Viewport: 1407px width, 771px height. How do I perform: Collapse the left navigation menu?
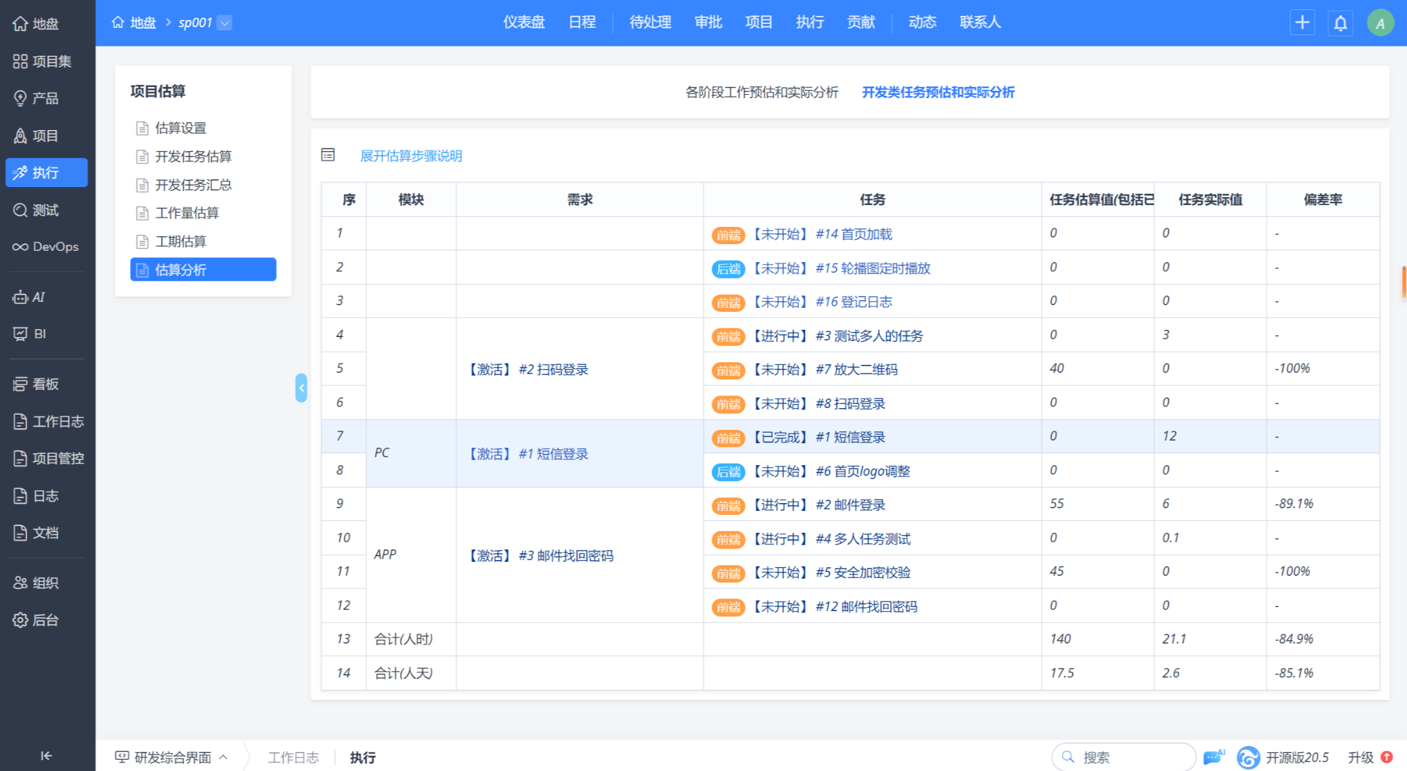[46, 756]
